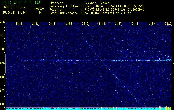Click Ogaki, Gifu, JAPAN location text
174x110 pixels.
pos(114,6)
